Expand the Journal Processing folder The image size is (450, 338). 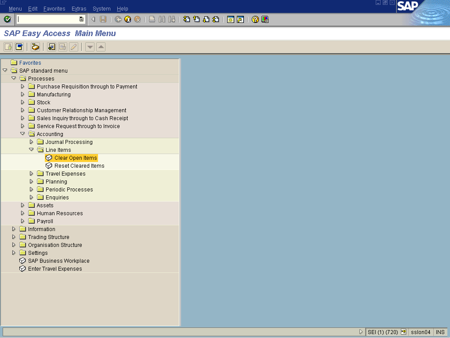point(31,142)
